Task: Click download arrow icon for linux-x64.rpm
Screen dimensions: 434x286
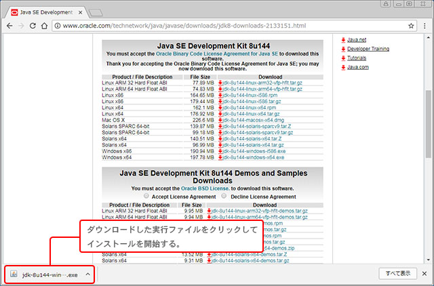Action: (x=220, y=108)
